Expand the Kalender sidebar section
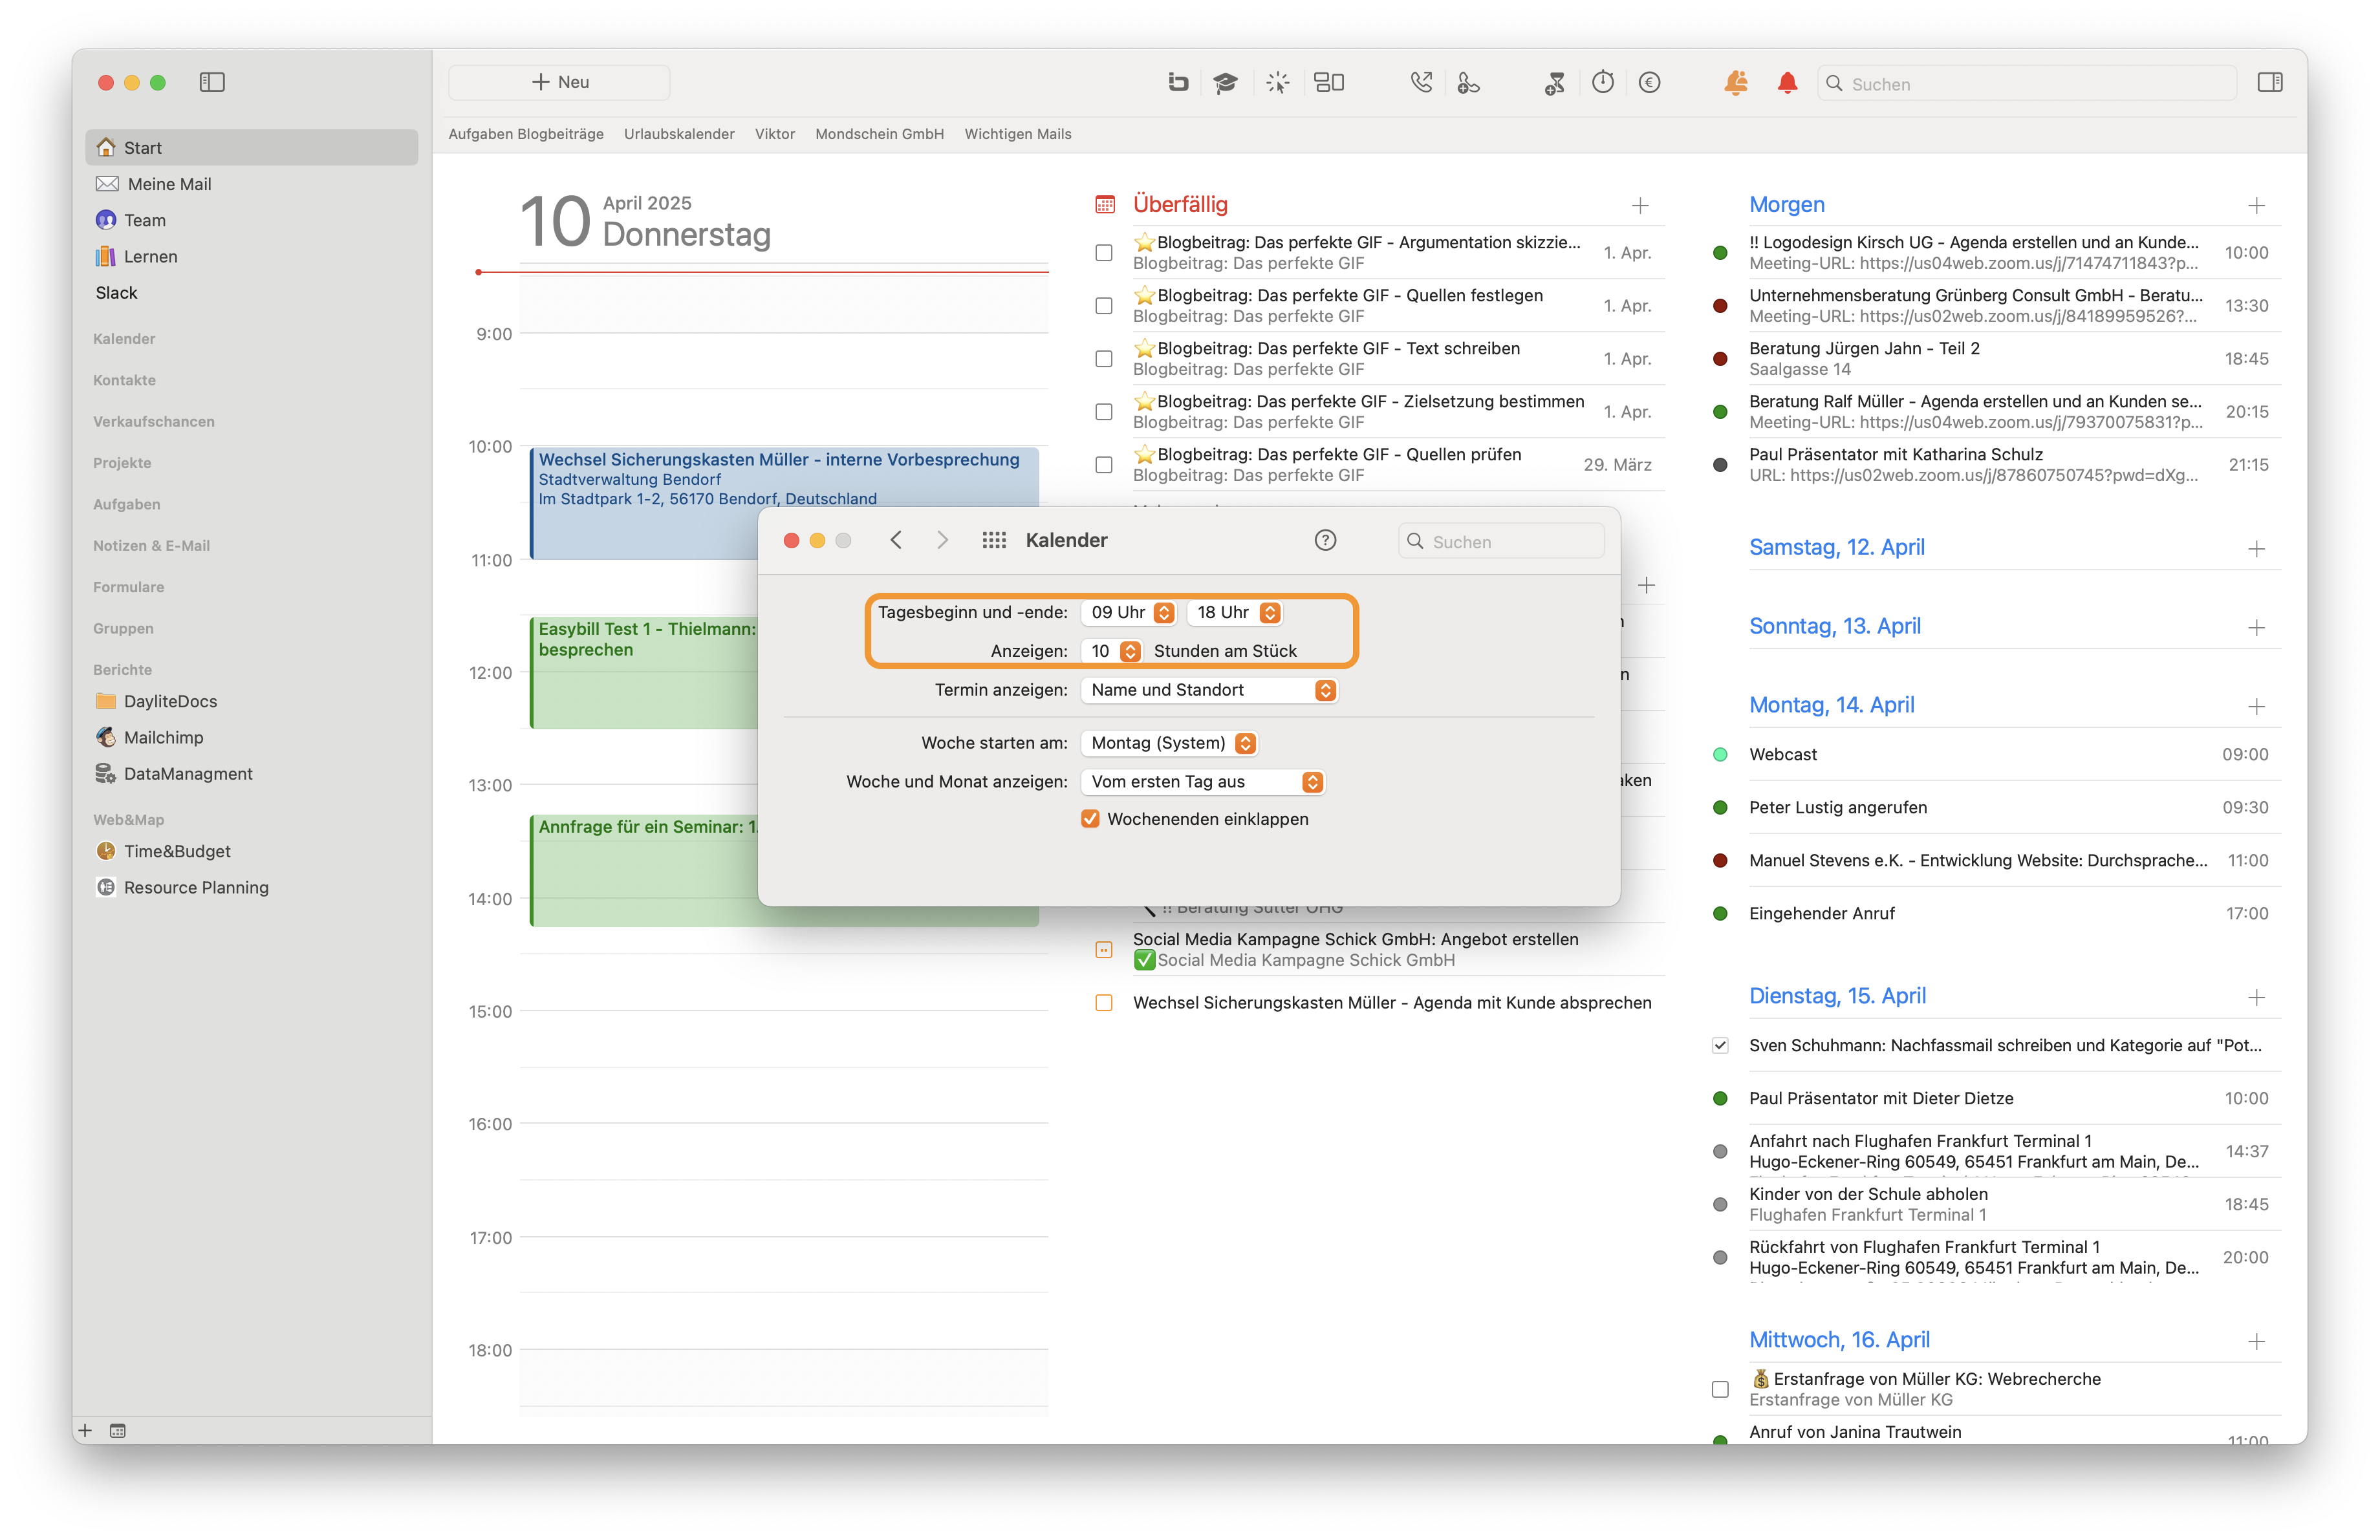Image resolution: width=2380 pixels, height=1540 pixels. 124,339
